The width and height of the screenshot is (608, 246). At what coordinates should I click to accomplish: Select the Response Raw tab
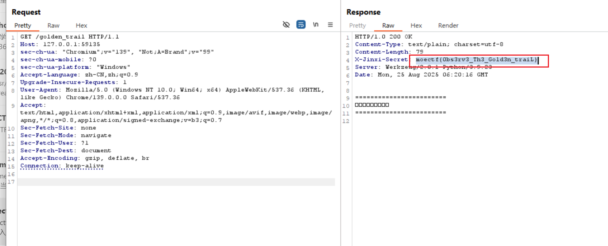coord(388,25)
